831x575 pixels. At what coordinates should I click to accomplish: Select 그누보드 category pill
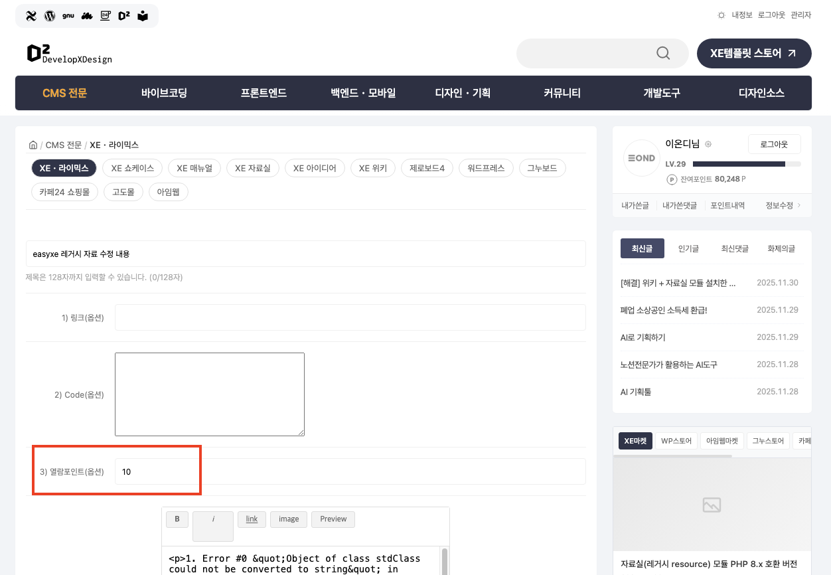[x=542, y=168]
